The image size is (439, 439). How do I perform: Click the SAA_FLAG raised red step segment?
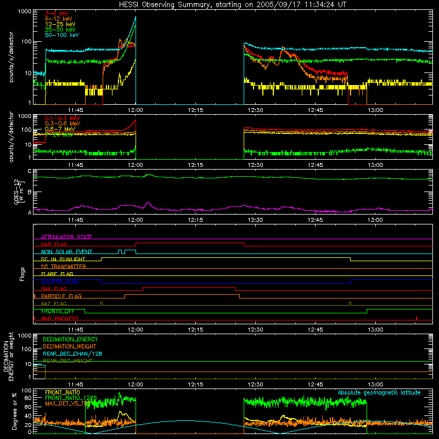189,287
